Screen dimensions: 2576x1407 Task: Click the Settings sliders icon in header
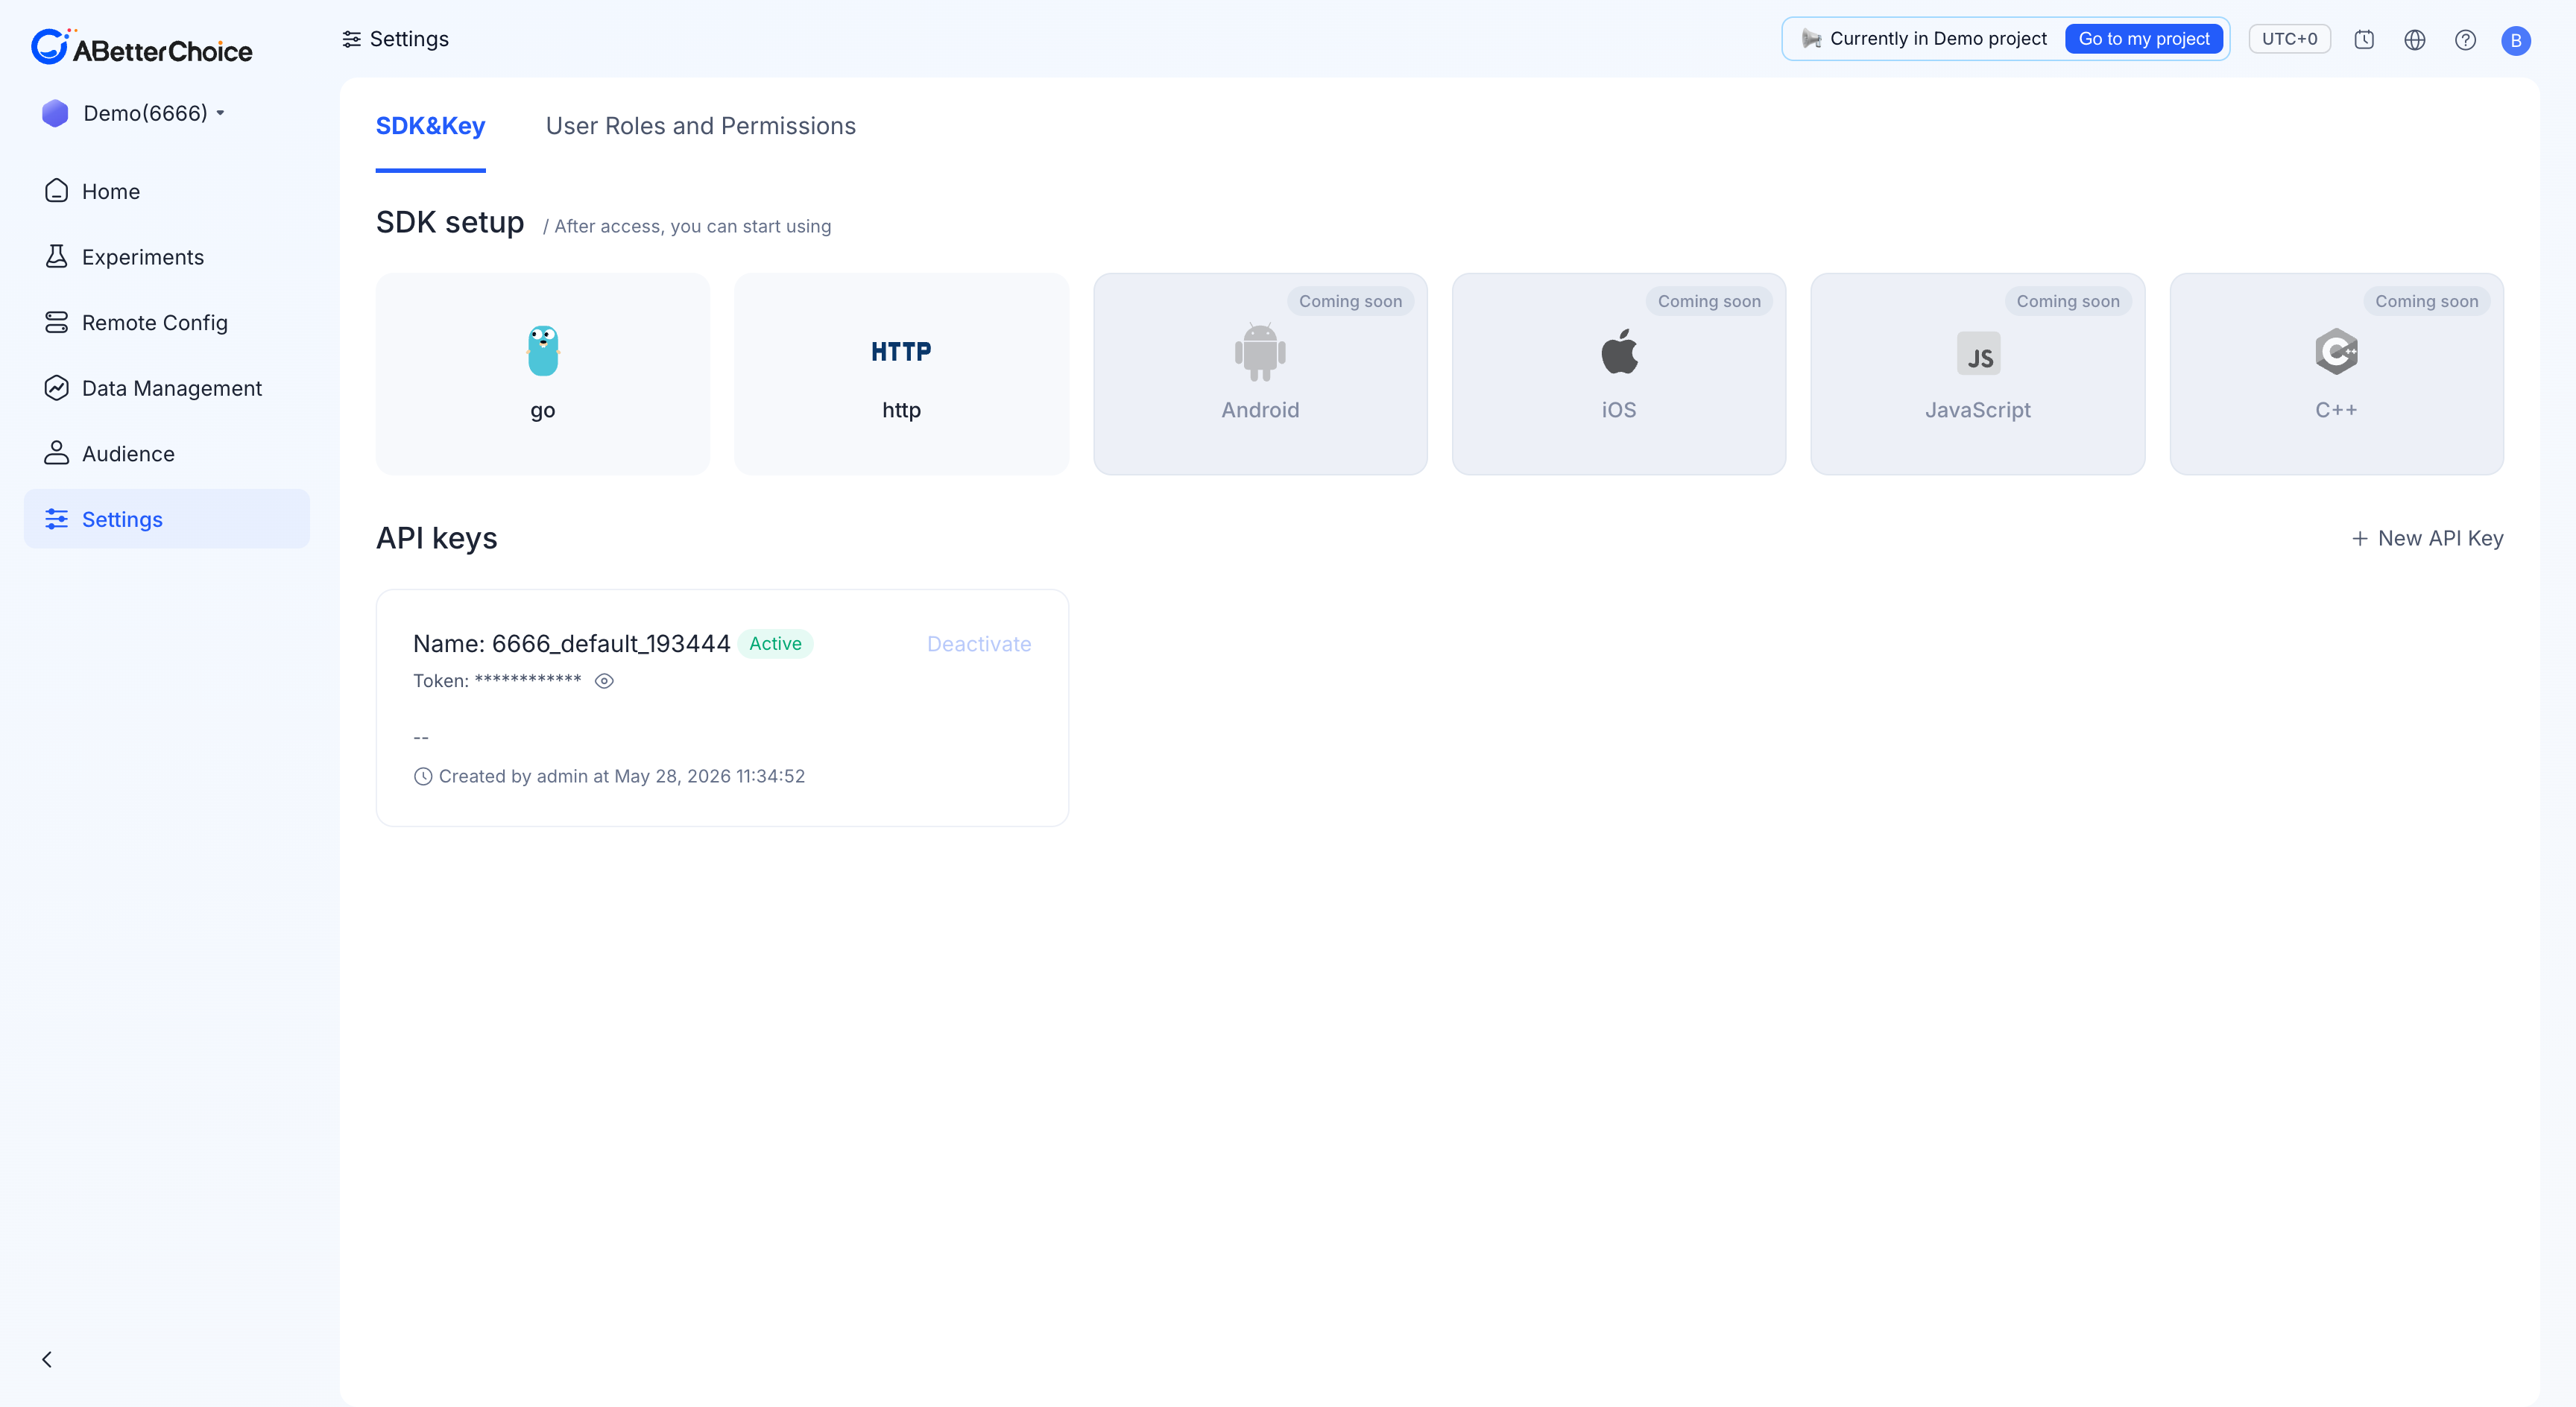(x=351, y=39)
